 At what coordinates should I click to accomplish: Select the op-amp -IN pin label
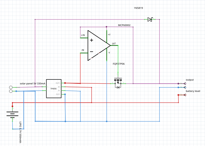click(83, 50)
